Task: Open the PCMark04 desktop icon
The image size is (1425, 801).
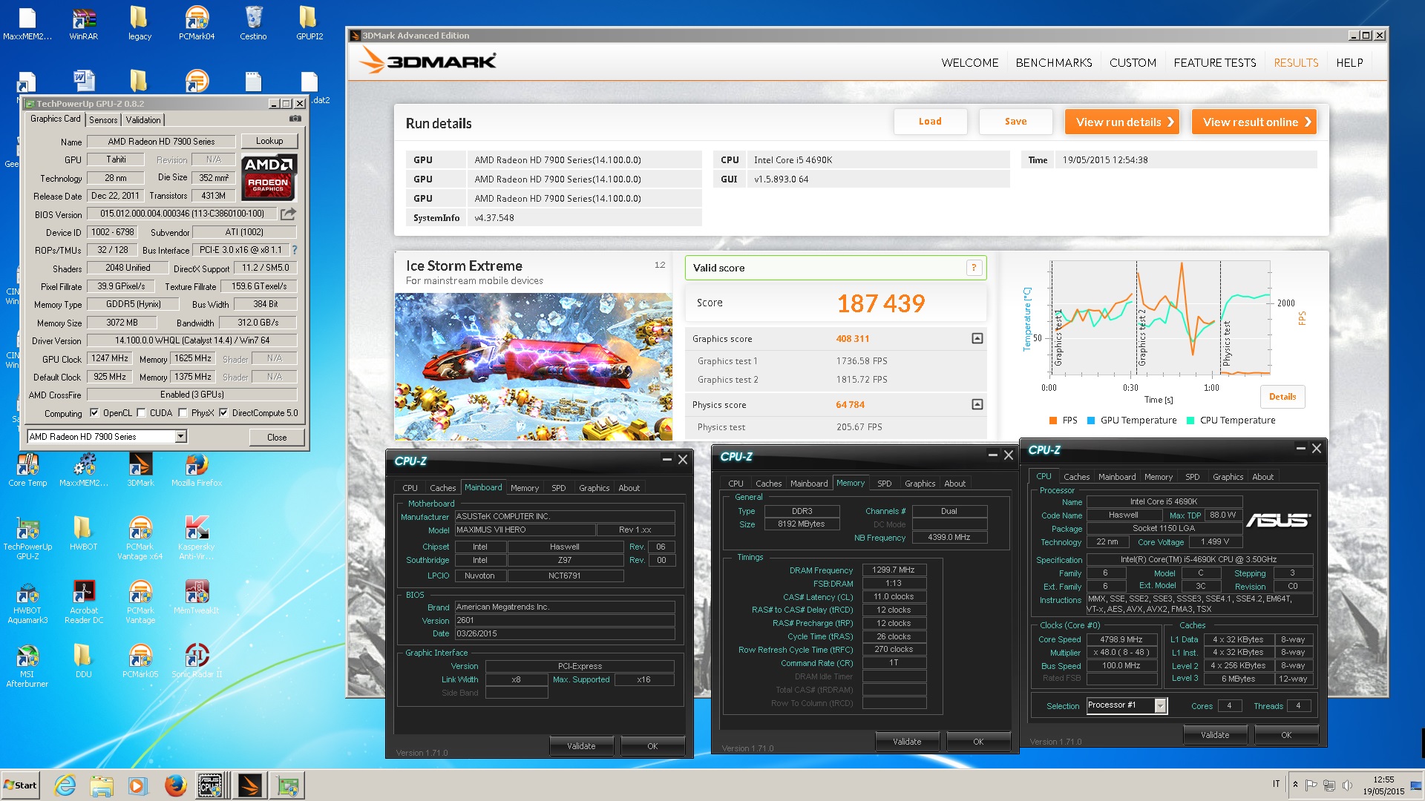Action: pyautogui.click(x=197, y=24)
